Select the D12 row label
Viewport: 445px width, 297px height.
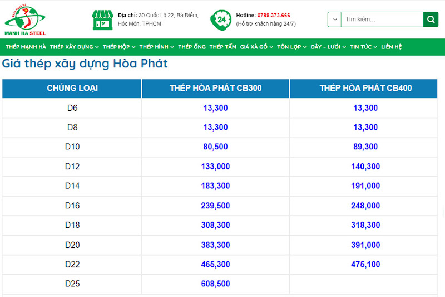coord(72,167)
